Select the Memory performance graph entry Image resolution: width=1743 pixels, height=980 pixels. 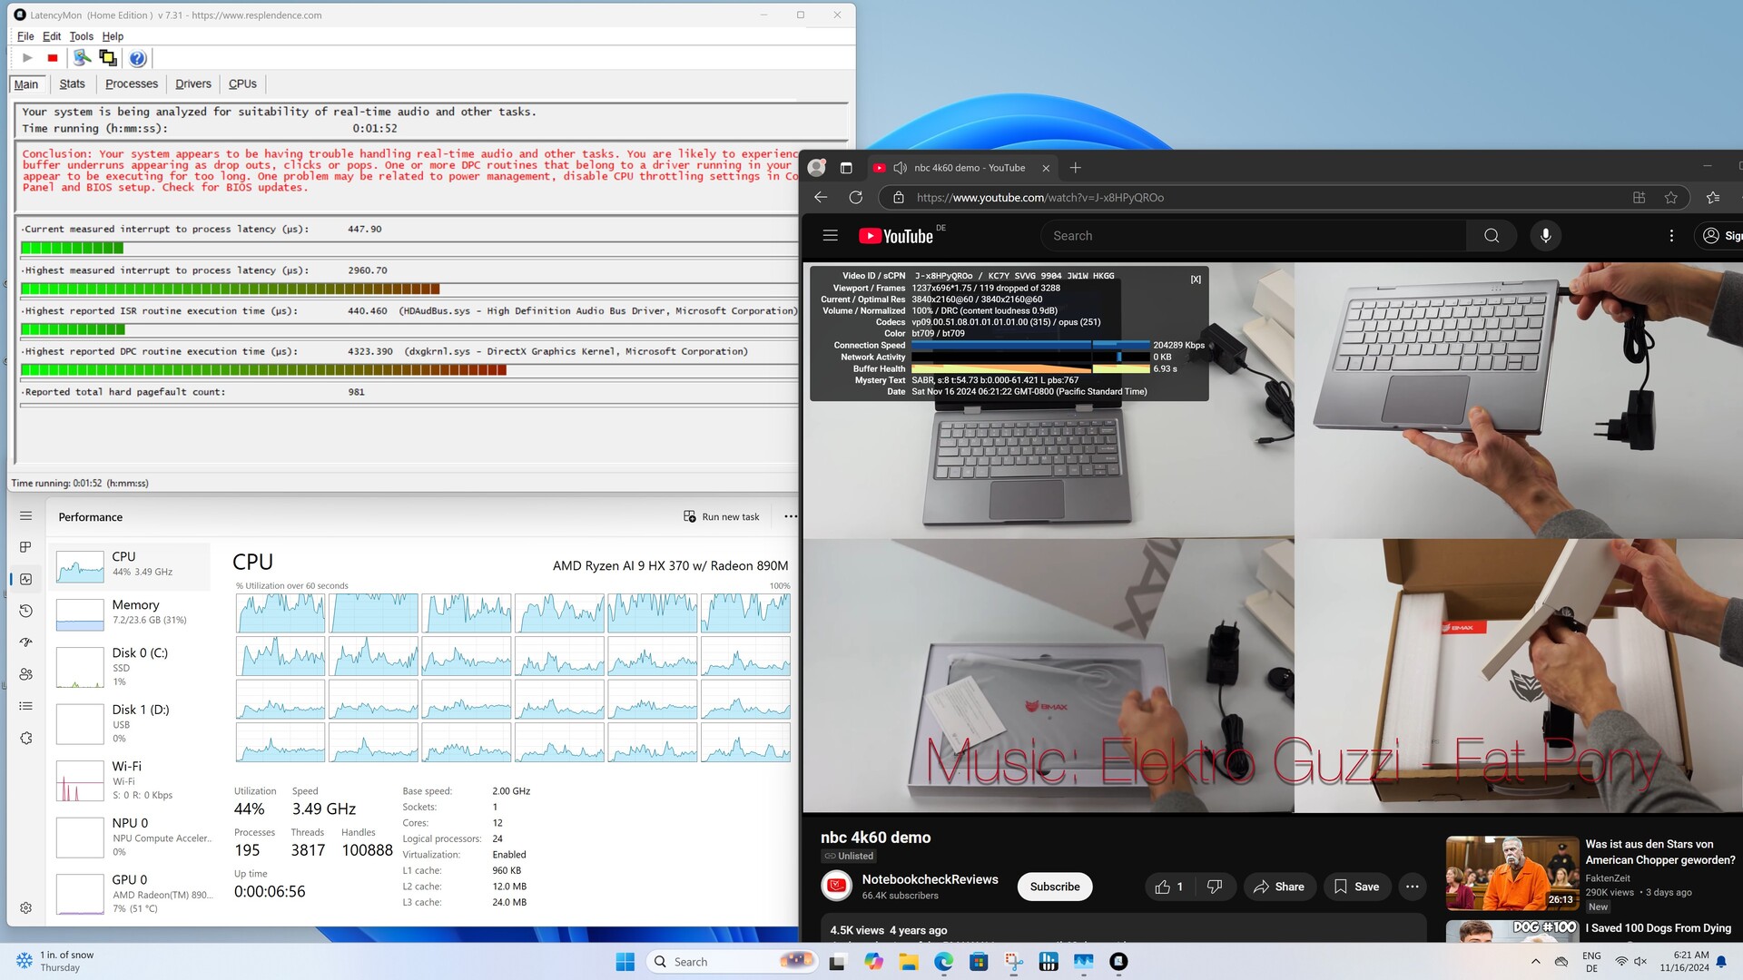tap(132, 612)
